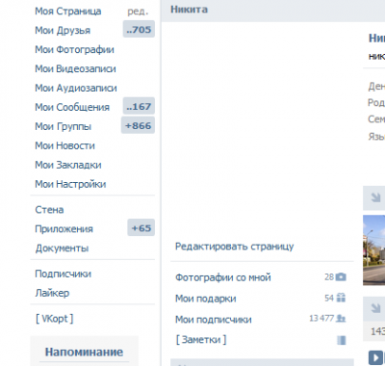Open Мои подарки link
385x366 pixels.
pyautogui.click(x=206, y=299)
